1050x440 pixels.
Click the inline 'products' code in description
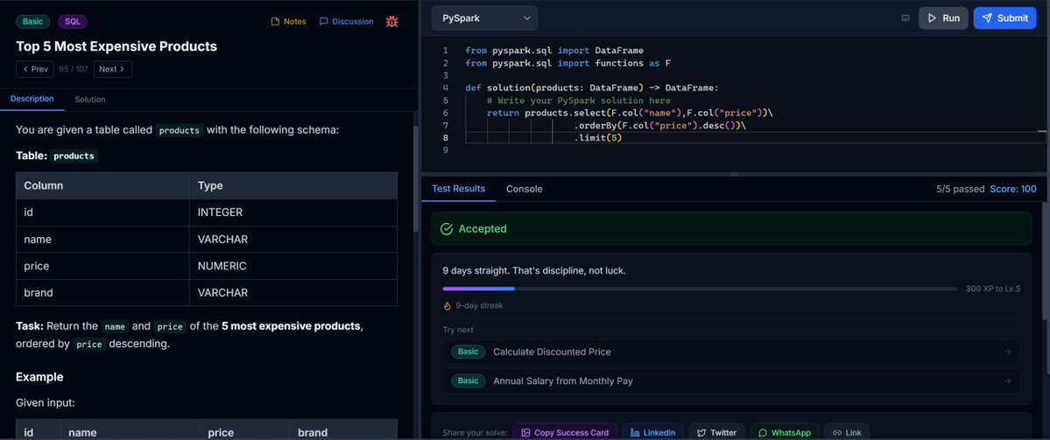point(180,130)
